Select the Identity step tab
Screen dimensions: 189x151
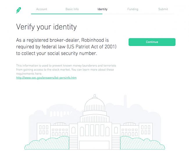(x=102, y=9)
